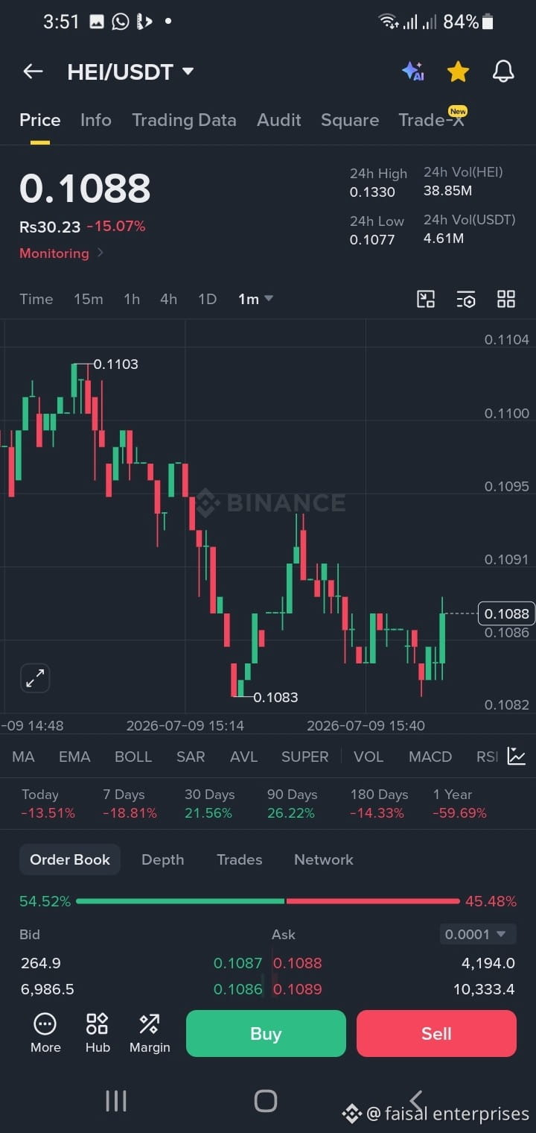536x1133 pixels.
Task: Tap the green bid ratio bar
Action: 180,901
